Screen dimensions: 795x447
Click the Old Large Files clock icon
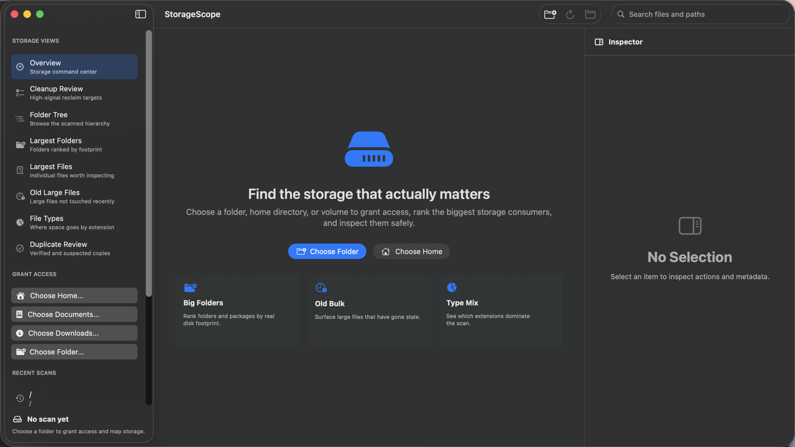click(20, 197)
